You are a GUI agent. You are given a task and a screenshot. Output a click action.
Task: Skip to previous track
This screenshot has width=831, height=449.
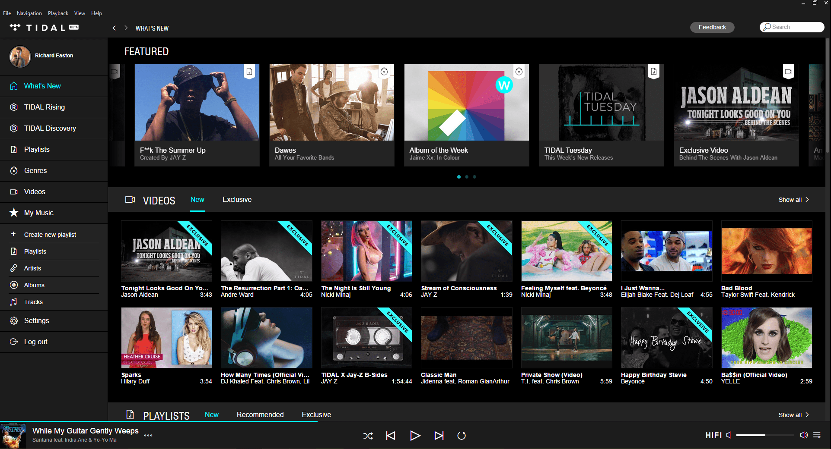pos(391,436)
